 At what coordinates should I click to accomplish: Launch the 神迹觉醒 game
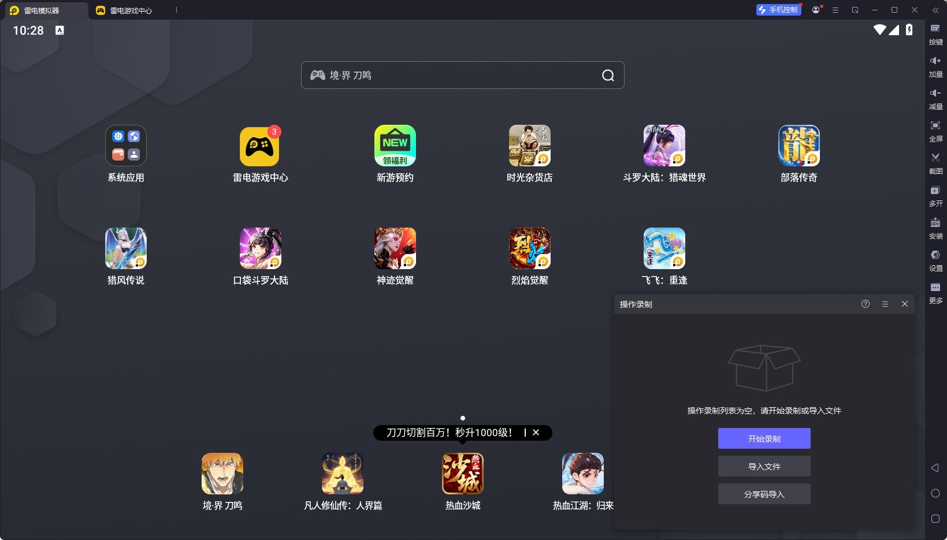pos(395,248)
